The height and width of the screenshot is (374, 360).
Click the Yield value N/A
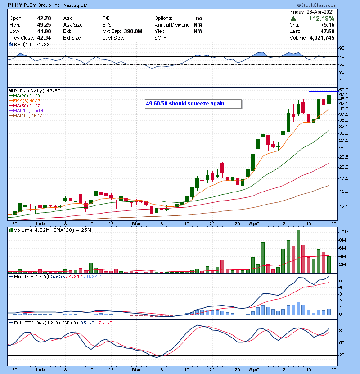tap(198, 32)
